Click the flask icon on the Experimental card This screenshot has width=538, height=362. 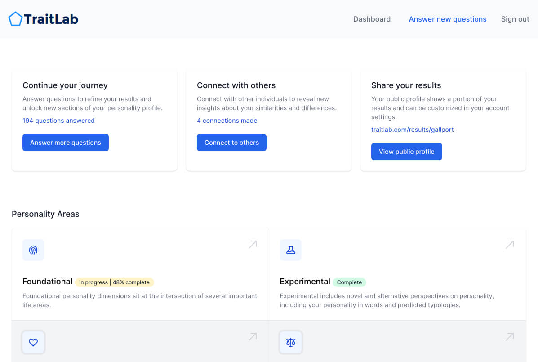click(290, 250)
